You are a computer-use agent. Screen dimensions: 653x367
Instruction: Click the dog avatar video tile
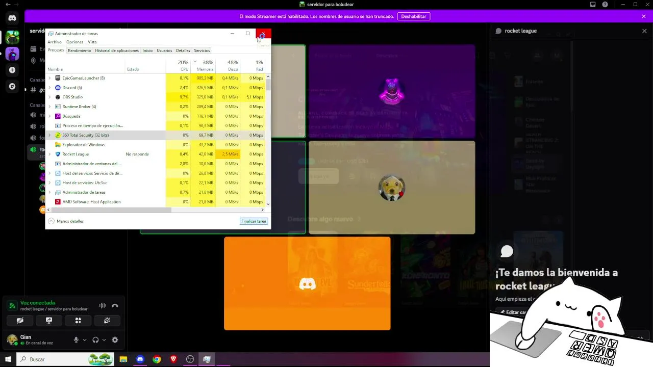coord(392,188)
